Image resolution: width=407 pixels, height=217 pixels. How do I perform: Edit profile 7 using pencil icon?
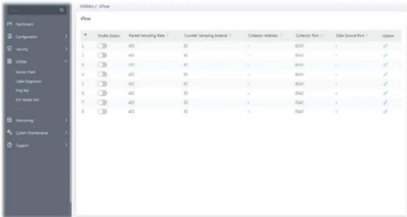click(x=385, y=102)
